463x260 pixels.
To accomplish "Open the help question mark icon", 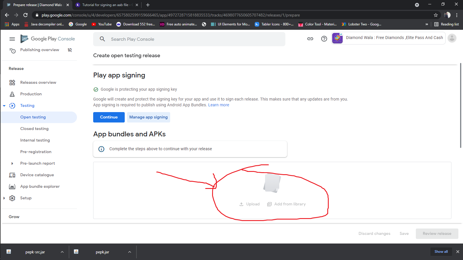I will [324, 39].
